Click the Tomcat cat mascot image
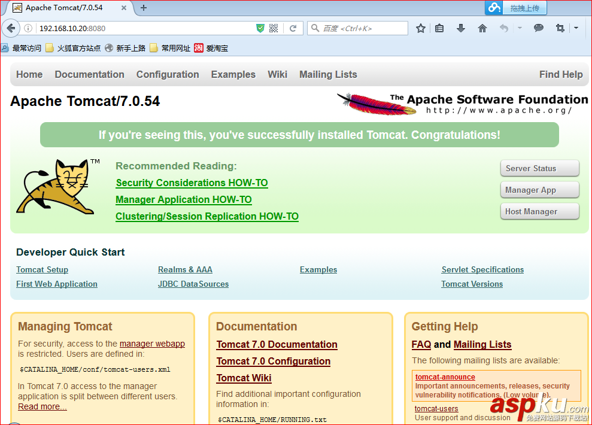 57,186
